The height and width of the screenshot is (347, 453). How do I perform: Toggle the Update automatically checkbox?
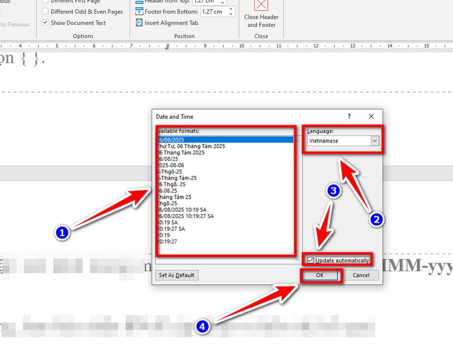pyautogui.click(x=310, y=260)
